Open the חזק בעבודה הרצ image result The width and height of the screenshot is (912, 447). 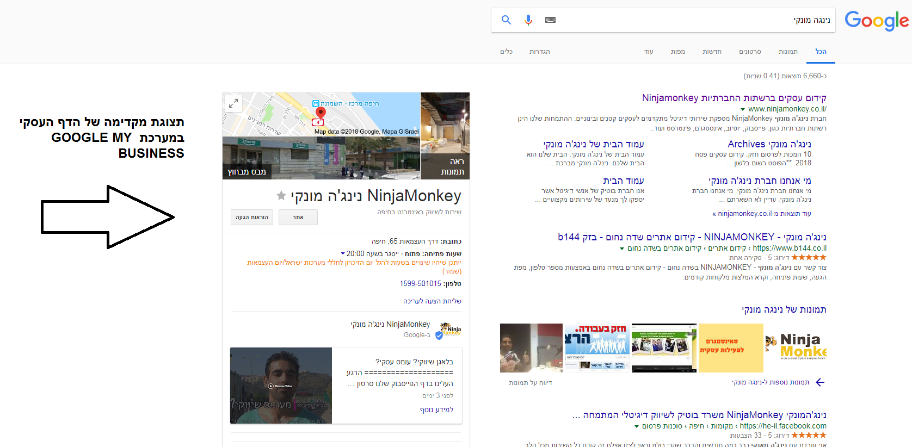tap(597, 348)
